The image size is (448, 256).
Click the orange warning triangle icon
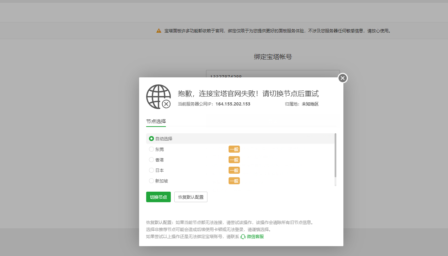(159, 31)
